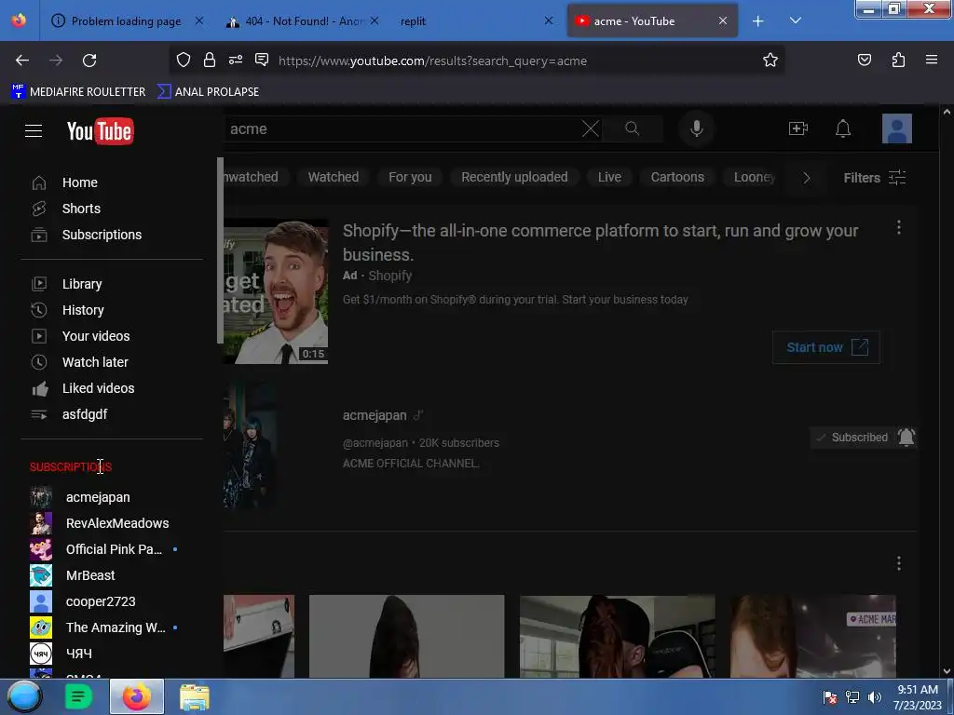Click the YouTube logo

(101, 130)
